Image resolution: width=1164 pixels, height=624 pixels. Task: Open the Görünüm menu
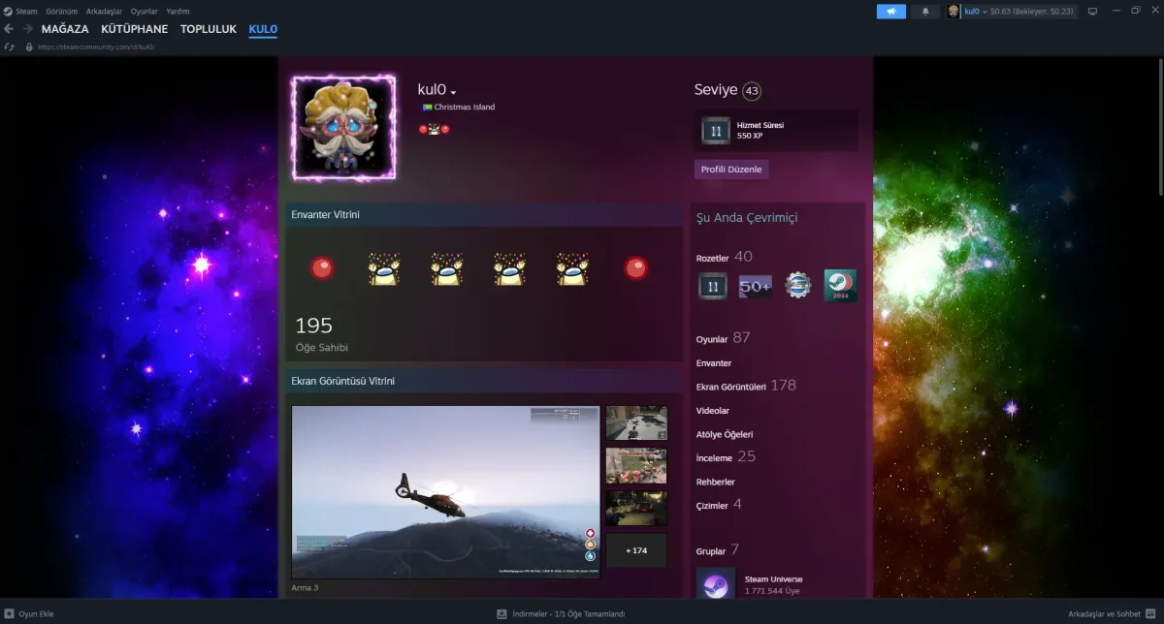(x=61, y=12)
